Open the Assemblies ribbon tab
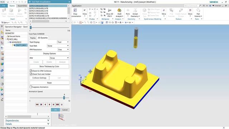The image size is (229, 129). (x=22, y=6)
